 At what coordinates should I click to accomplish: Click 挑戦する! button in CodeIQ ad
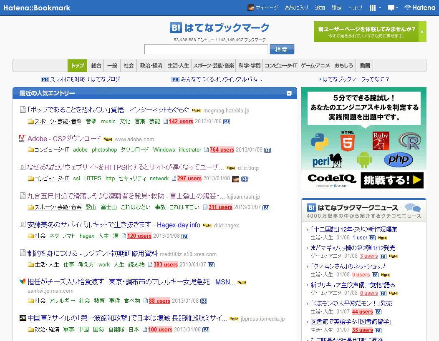[x=392, y=180]
